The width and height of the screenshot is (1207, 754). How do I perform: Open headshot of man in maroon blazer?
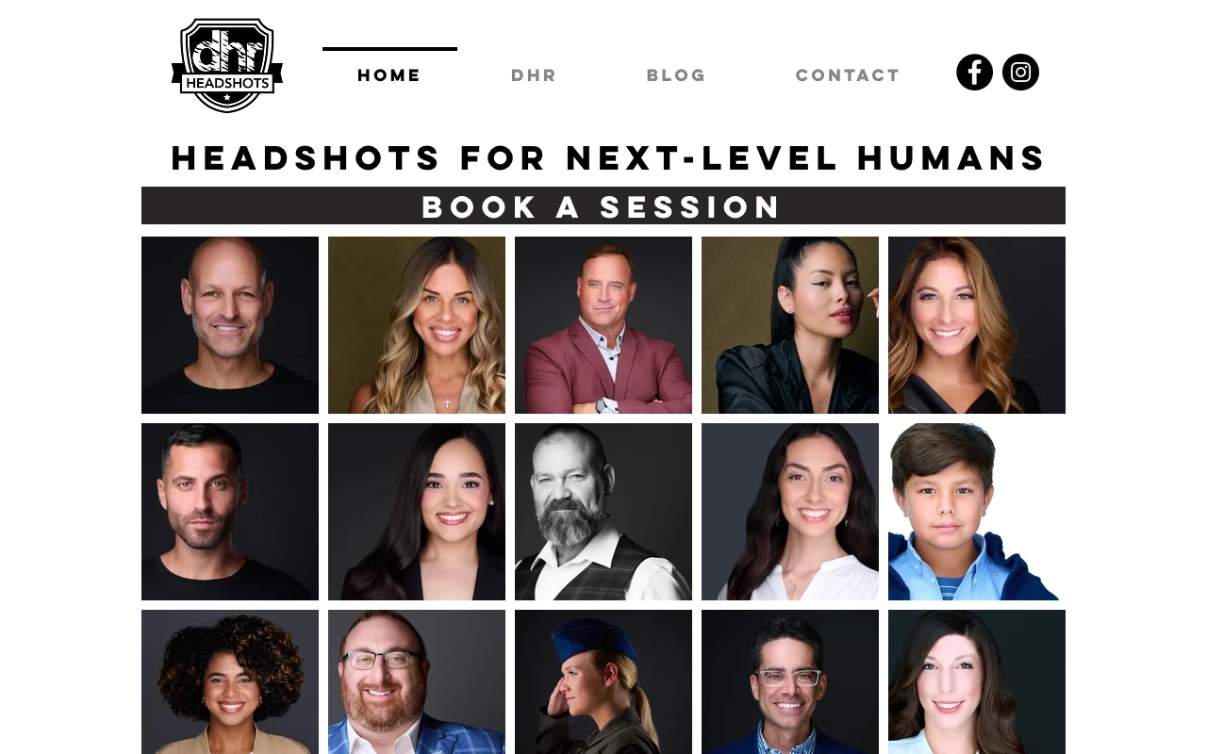pos(603,325)
